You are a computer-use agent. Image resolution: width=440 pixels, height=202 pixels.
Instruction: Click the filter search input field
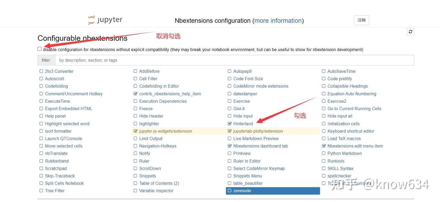(x=234, y=60)
